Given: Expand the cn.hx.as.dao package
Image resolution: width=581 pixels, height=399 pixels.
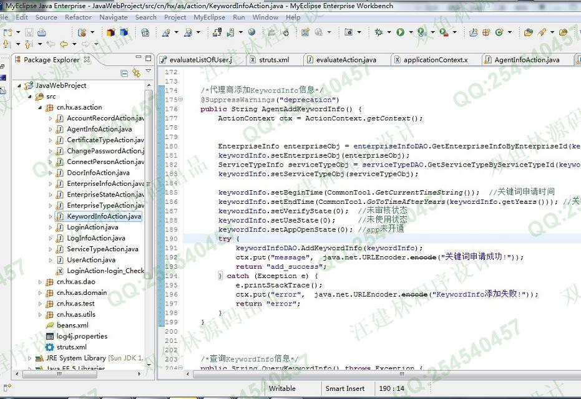Looking at the screenshot, I should pos(40,282).
